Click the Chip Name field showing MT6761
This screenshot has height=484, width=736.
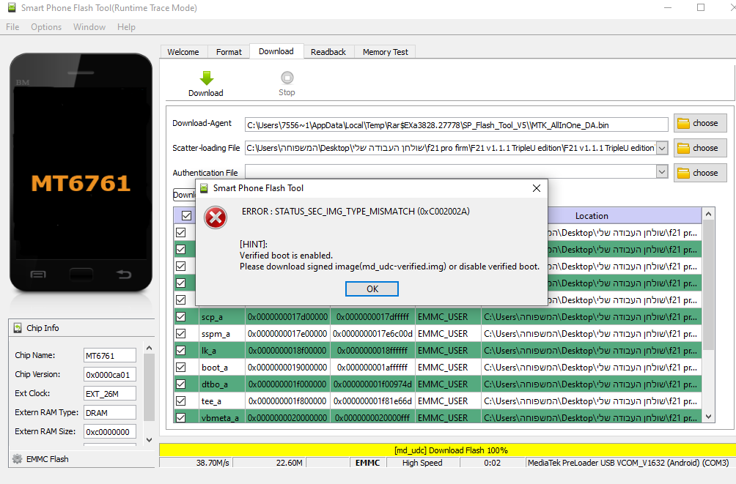(x=109, y=356)
